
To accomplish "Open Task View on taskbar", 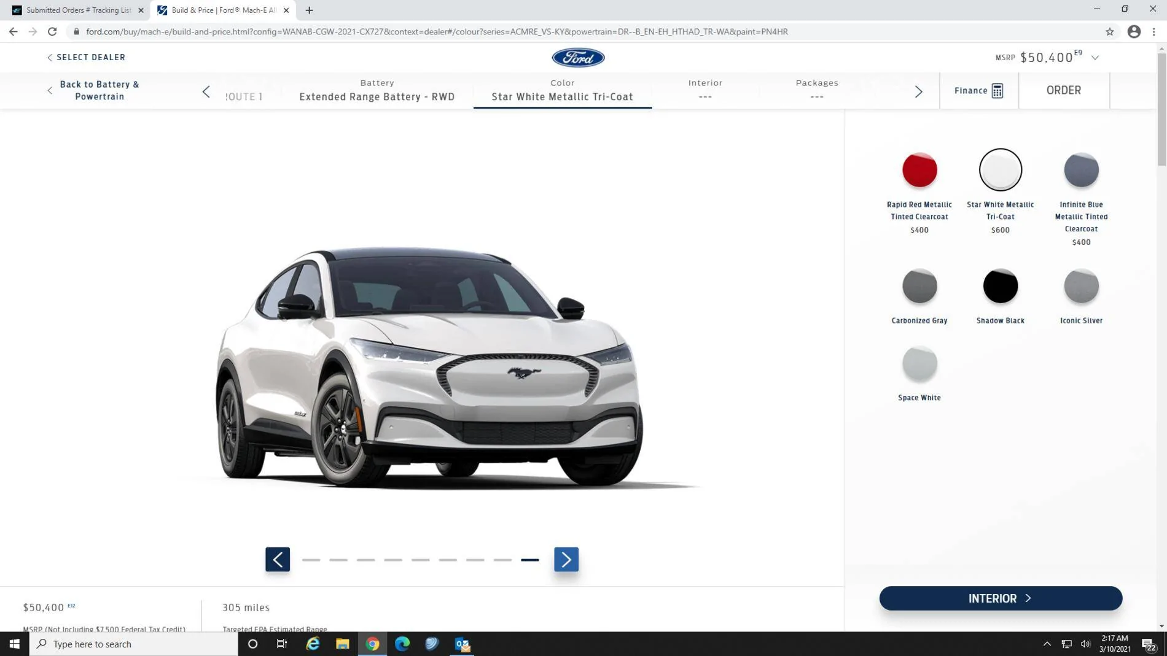I will (282, 644).
